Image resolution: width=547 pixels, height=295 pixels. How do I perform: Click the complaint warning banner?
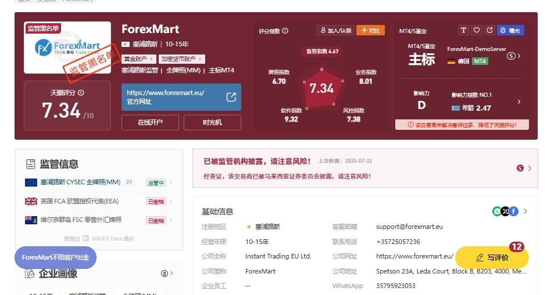click(x=462, y=125)
